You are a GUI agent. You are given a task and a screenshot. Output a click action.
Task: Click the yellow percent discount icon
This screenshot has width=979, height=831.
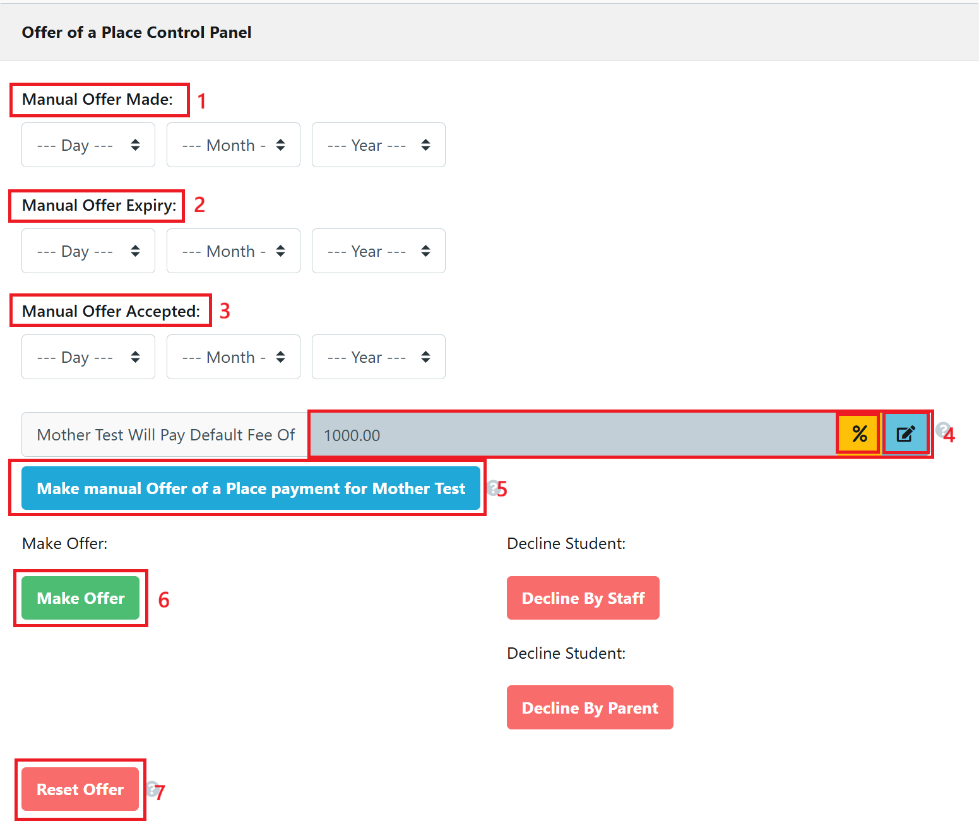pos(858,434)
